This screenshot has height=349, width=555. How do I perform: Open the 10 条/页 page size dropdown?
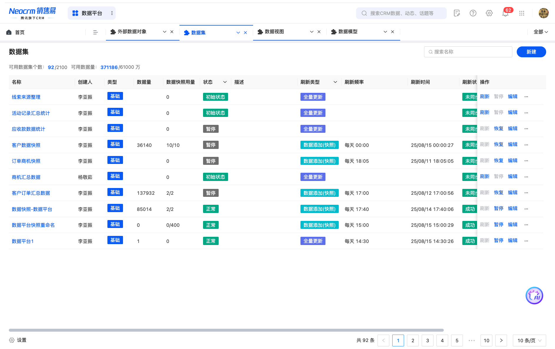(529, 340)
